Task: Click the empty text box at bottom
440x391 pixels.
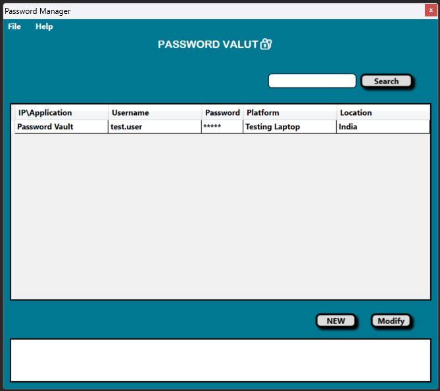Action: (220, 360)
